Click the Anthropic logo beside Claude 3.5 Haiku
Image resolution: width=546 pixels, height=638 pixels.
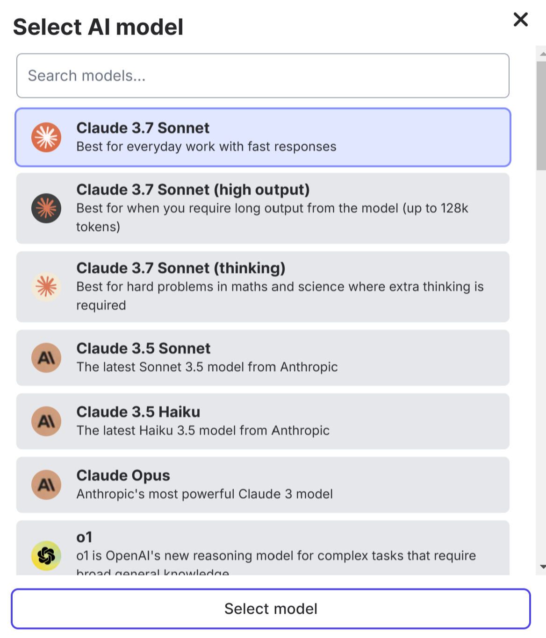(46, 421)
